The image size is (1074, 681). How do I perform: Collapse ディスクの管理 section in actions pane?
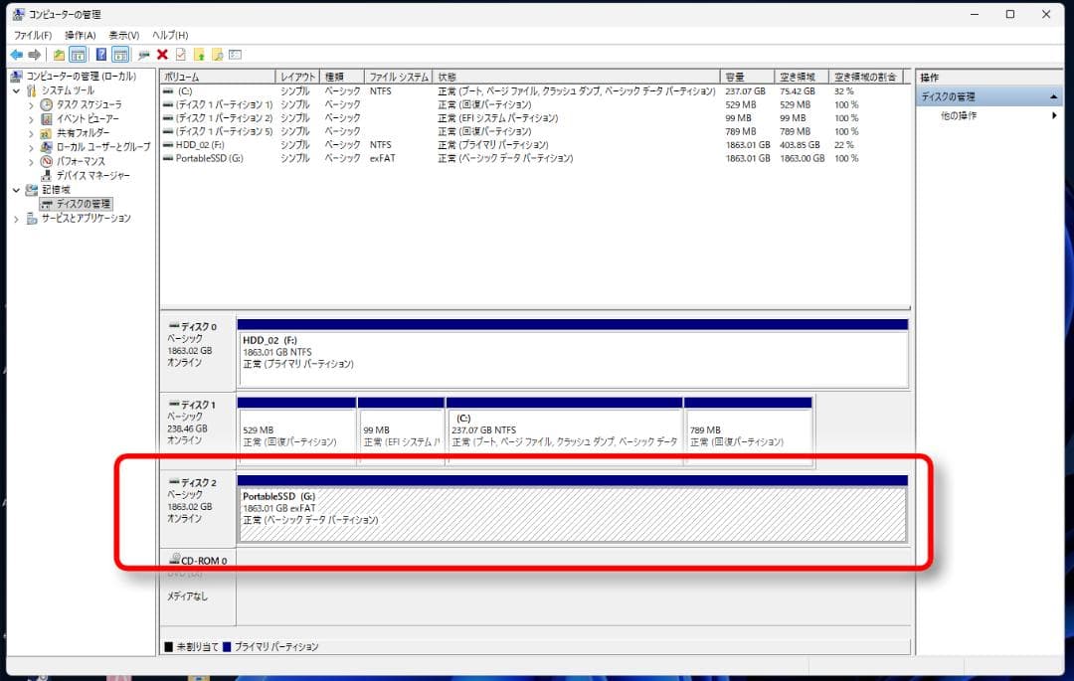coord(1055,95)
